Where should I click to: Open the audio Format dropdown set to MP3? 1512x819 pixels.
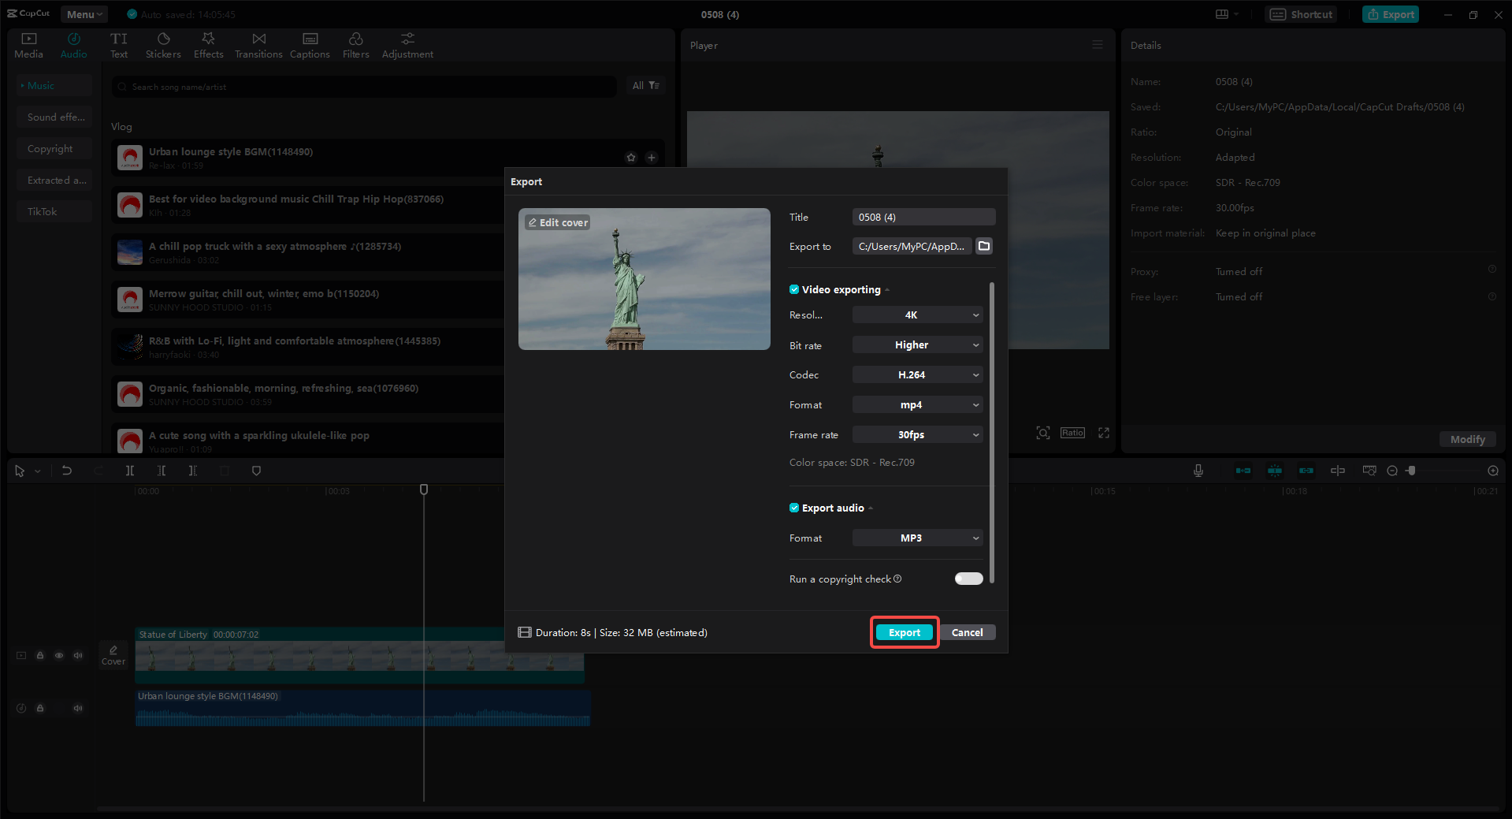tap(916, 538)
